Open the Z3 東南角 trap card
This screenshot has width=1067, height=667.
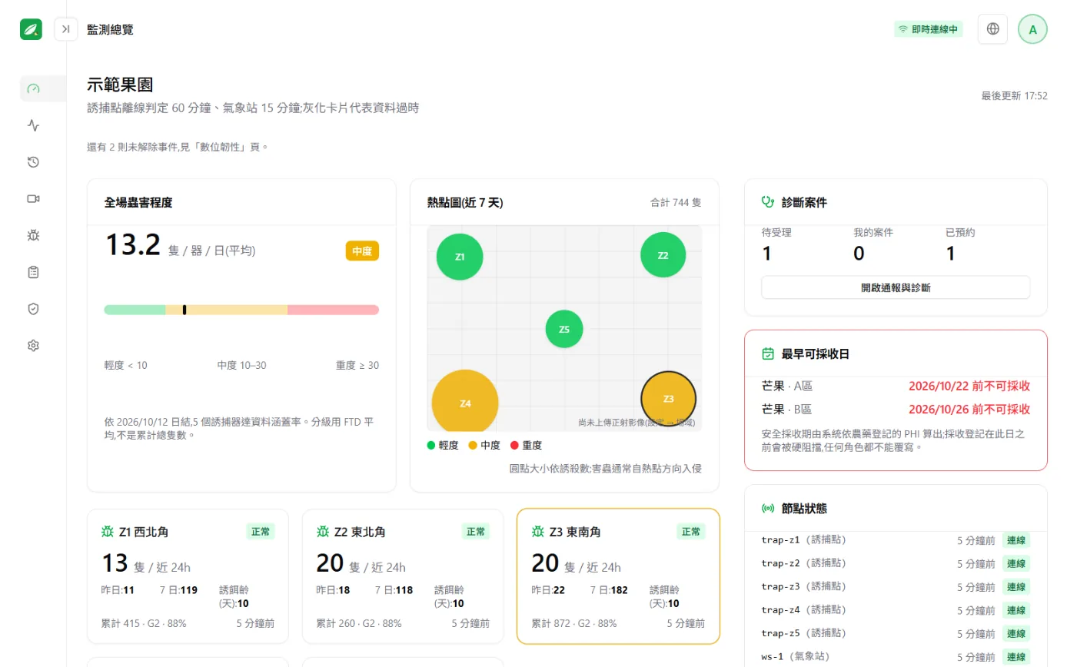click(x=618, y=576)
